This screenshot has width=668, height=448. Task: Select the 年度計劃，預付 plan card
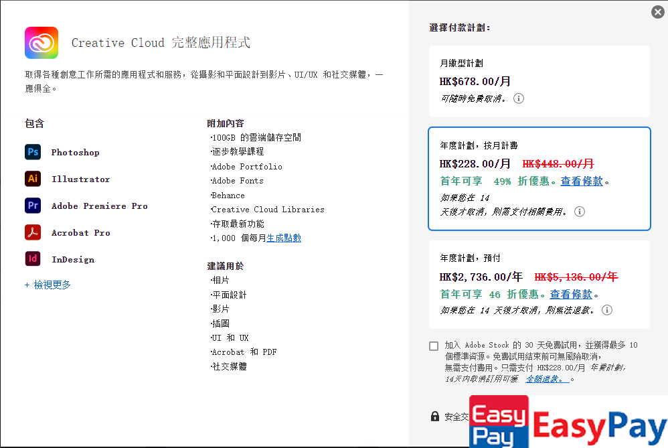click(539, 285)
